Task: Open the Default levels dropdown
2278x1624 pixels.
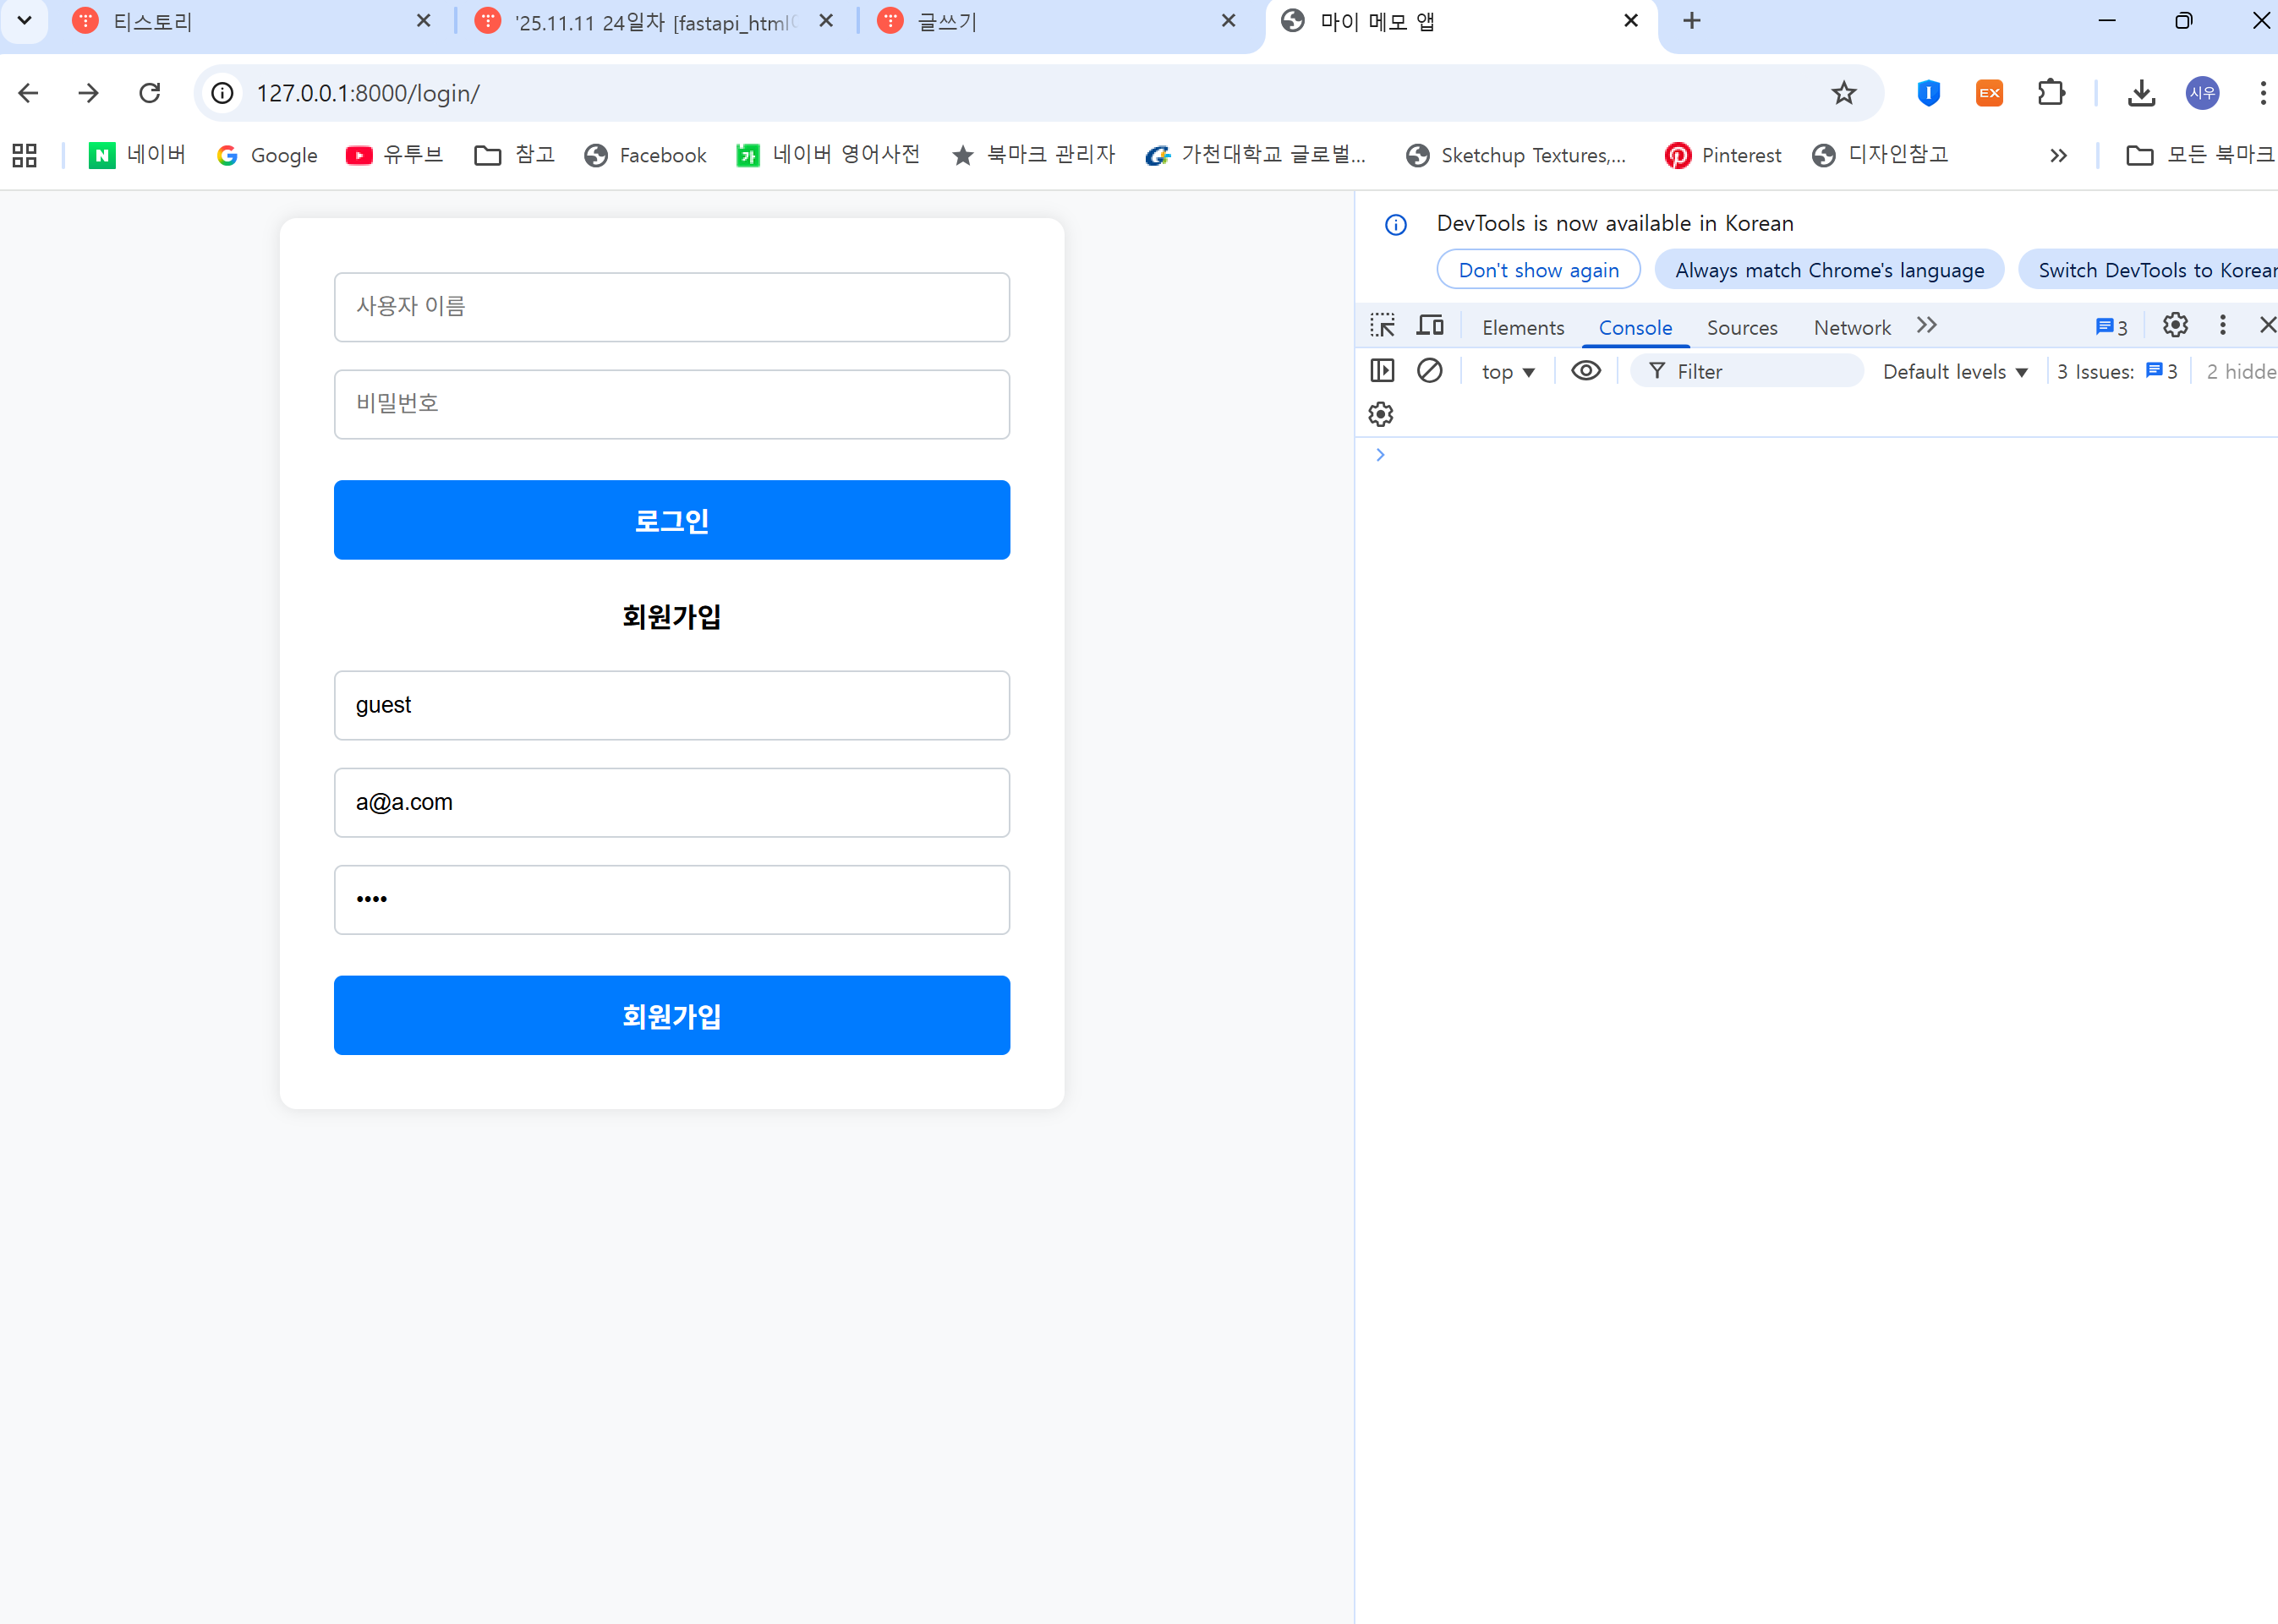Action: [x=1955, y=372]
